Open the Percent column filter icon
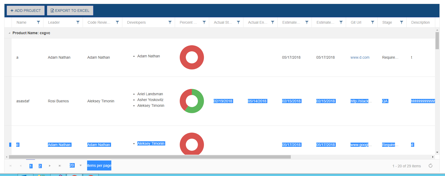Image resolution: width=445 pixels, height=176 pixels. point(204,22)
